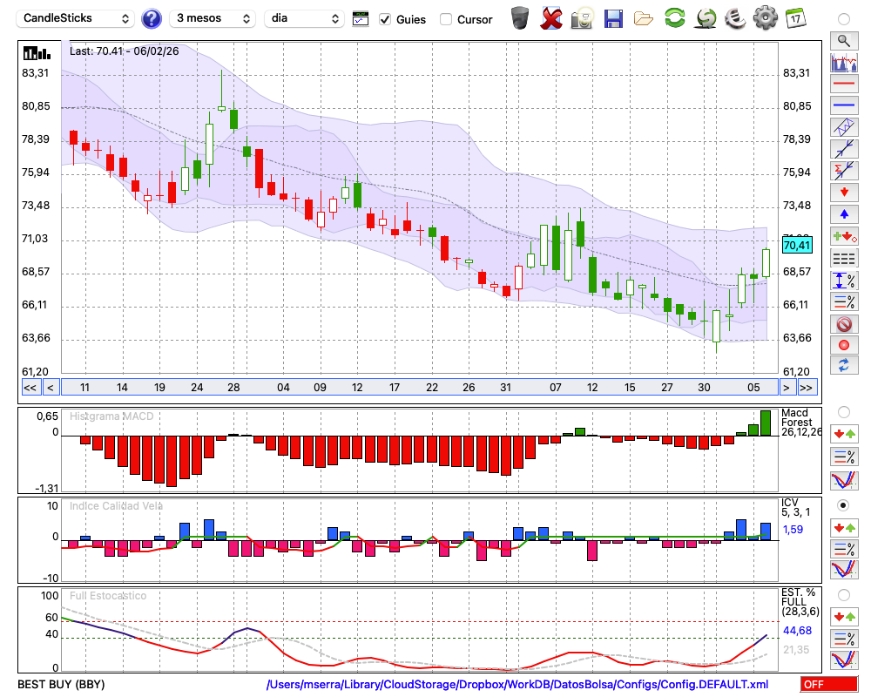Click the << jump-to-start timeline button
871x697 pixels.
click(30, 387)
